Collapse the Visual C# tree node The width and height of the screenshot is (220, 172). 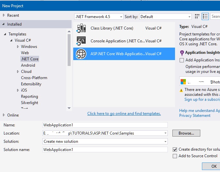[x=11, y=40]
